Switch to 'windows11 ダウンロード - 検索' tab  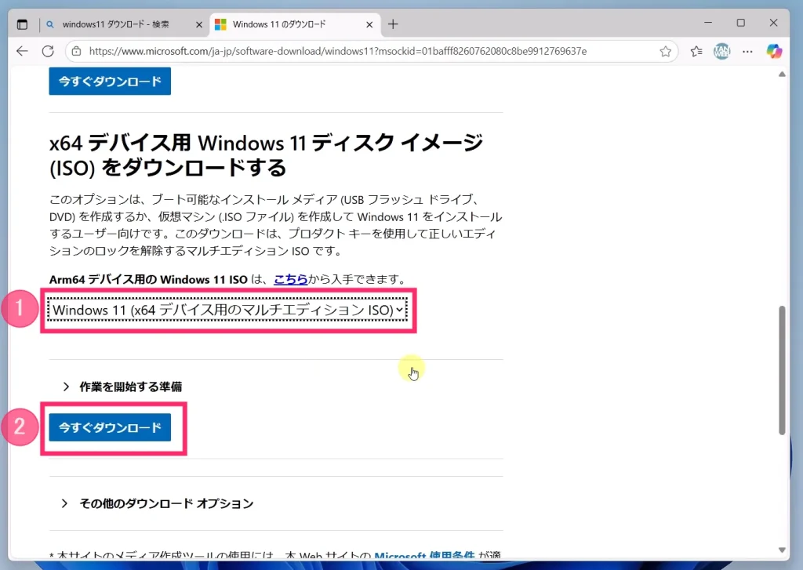tap(118, 24)
